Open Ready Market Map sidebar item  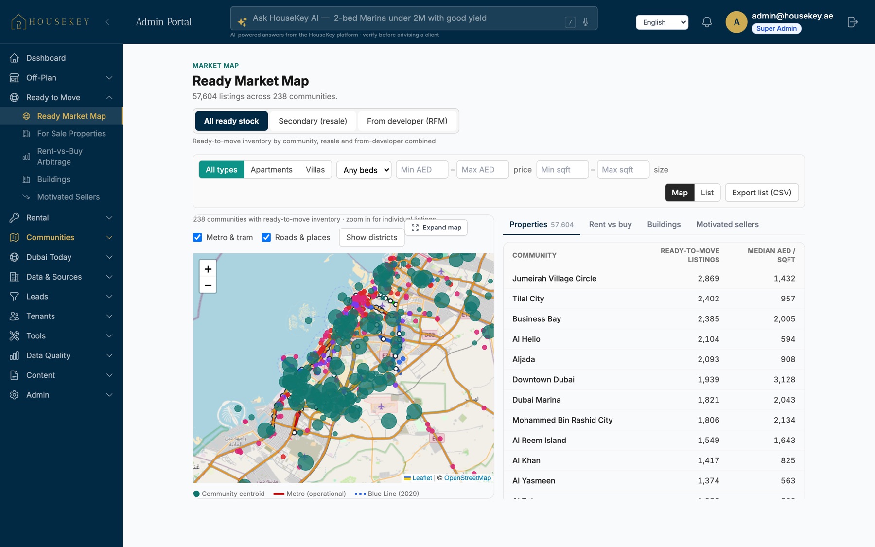tap(61, 116)
